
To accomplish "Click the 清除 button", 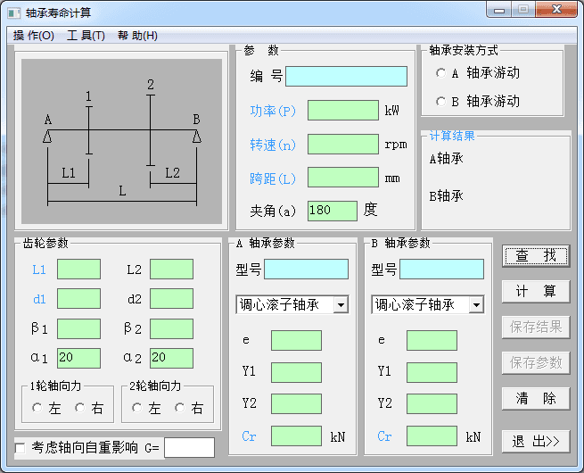I will 535,398.
